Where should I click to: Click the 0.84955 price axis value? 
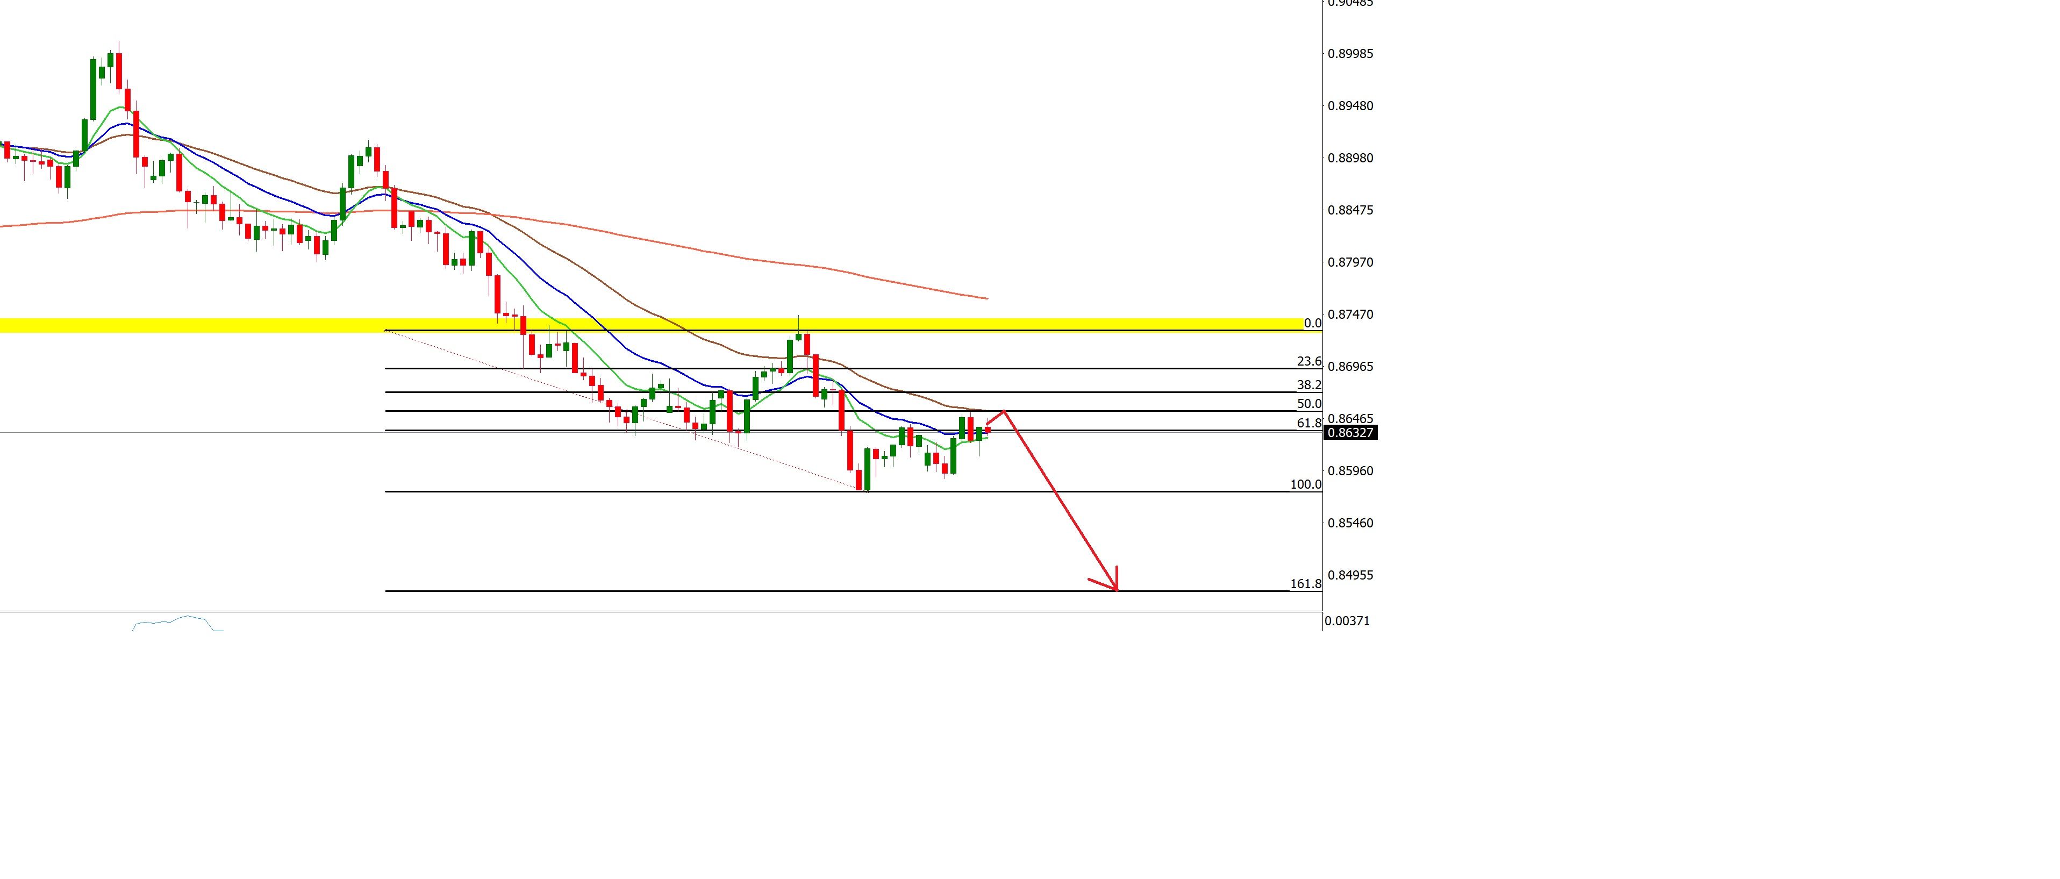point(1351,575)
